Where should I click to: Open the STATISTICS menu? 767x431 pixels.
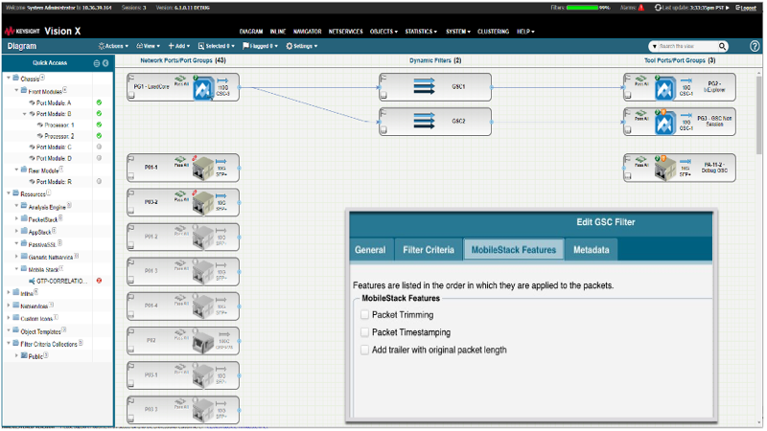point(420,31)
